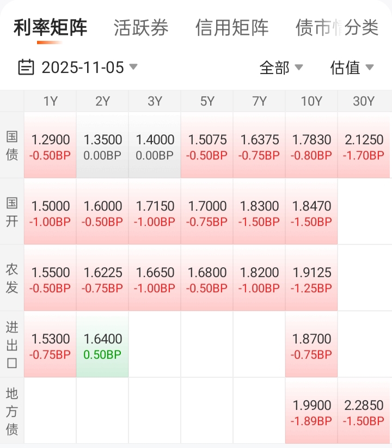392x448 pixels.
Task: Click the 1Y column header
Action: point(50,101)
